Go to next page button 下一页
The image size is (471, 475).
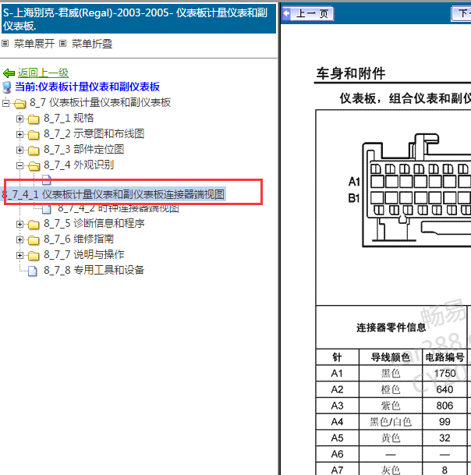461,13
